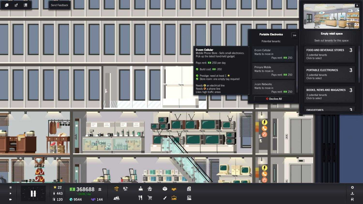Click the Decline All button
This screenshot has width=363, height=204.
(273, 99)
